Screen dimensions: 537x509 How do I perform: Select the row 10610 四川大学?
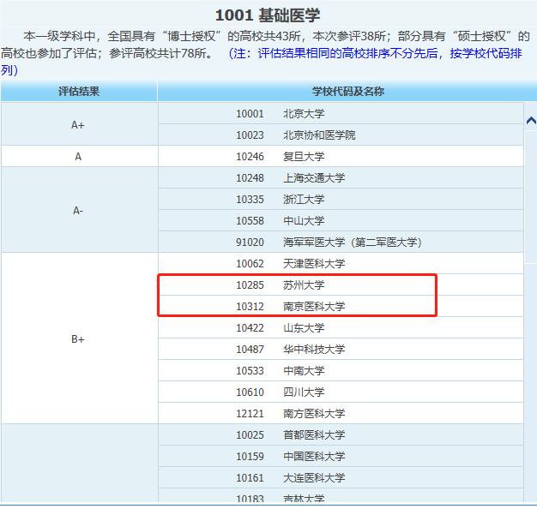(x=341, y=392)
